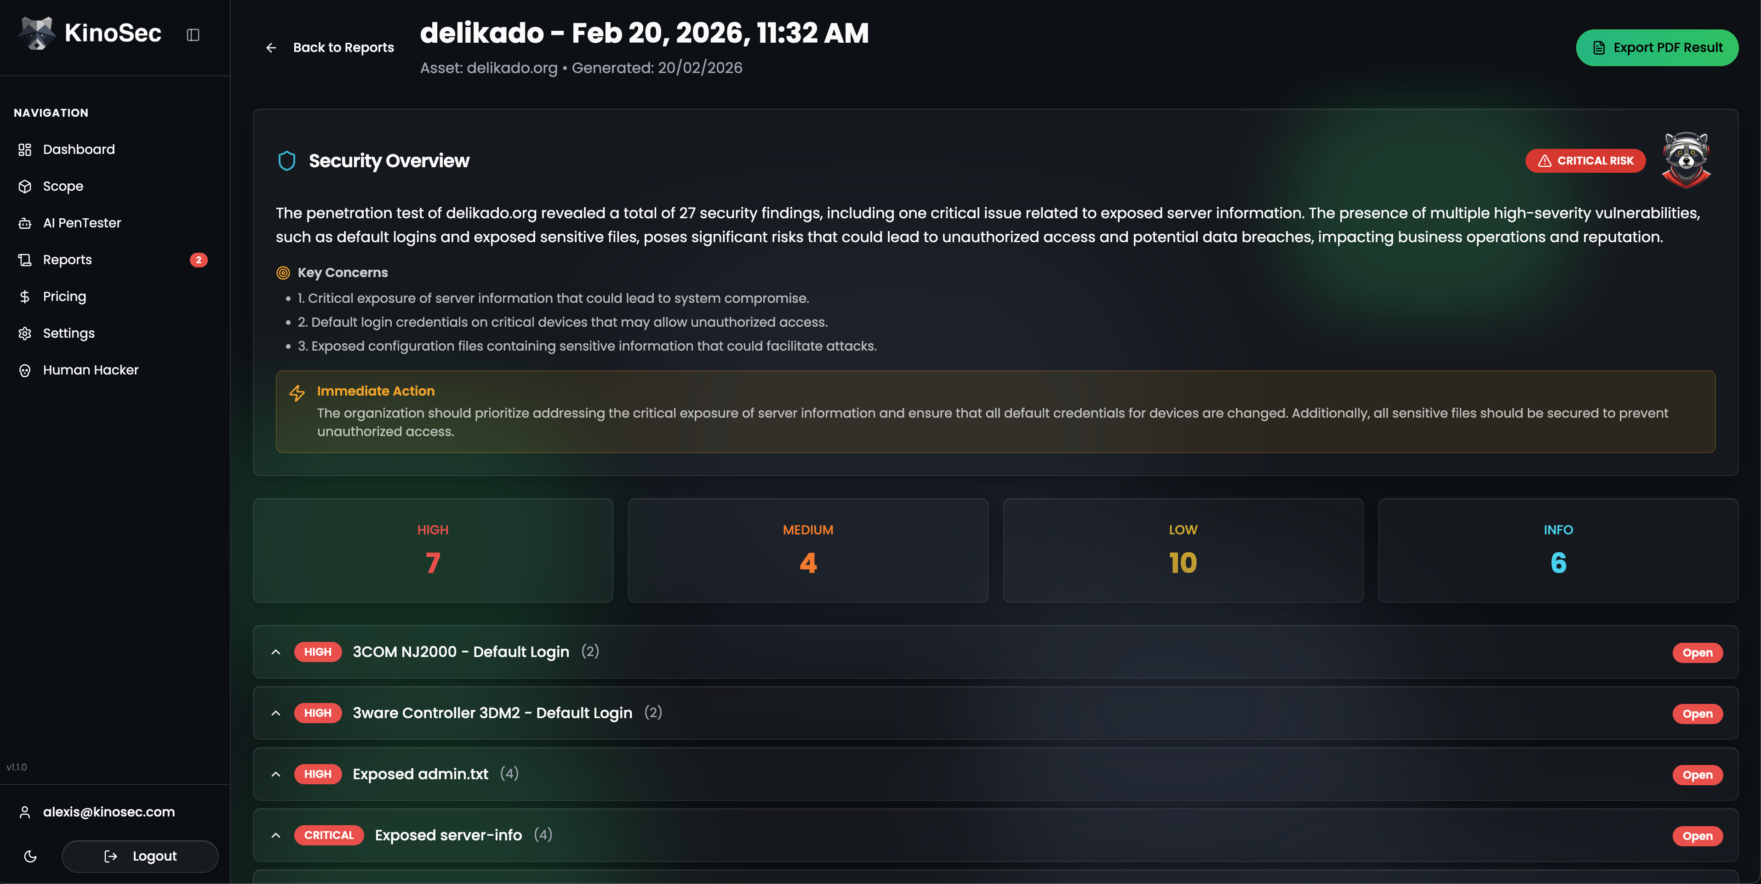Collapse the Exposed admin.txt finding
The image size is (1761, 884).
276,774
